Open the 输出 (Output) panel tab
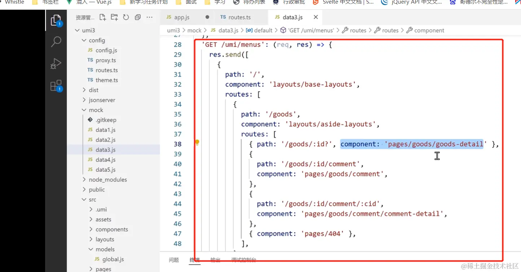 pos(215,260)
